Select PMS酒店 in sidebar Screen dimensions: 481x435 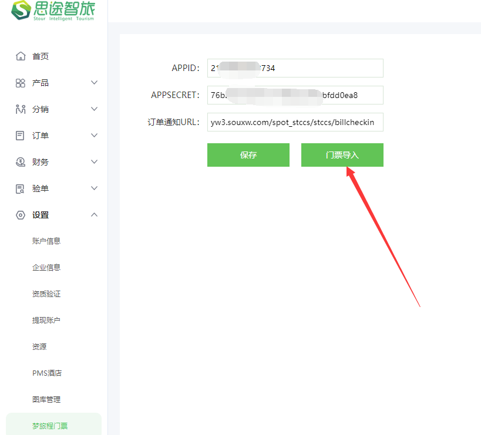click(47, 373)
